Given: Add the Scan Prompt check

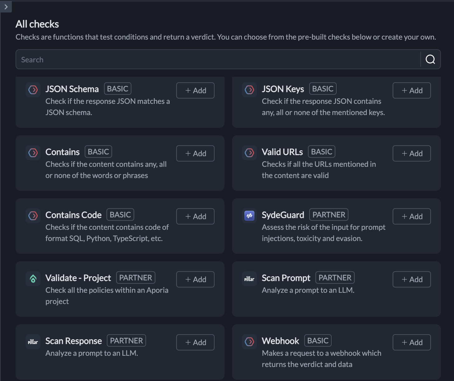Looking at the screenshot, I should tap(412, 279).
